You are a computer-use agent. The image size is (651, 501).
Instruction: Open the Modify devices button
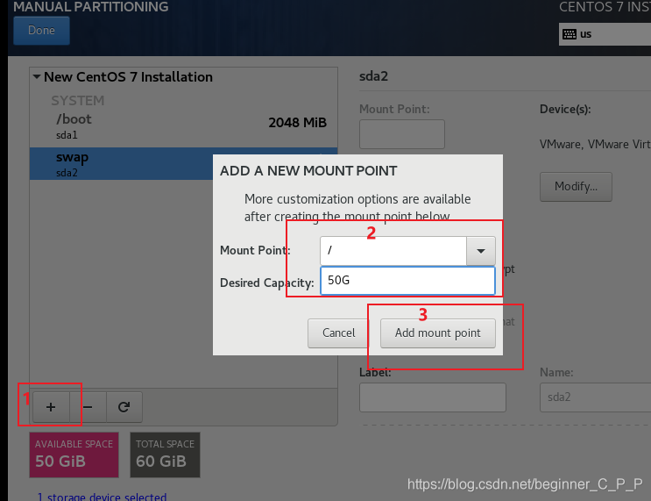576,187
